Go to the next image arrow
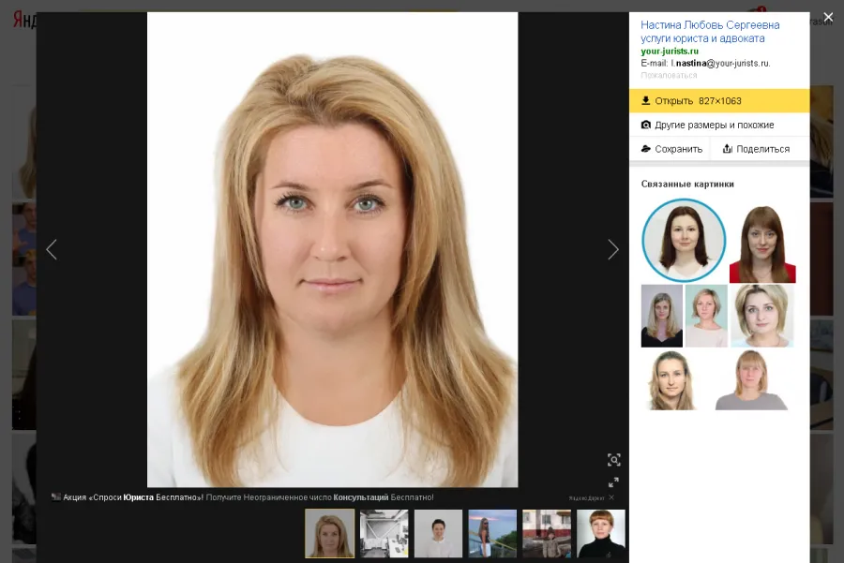Viewport: 844px width, 563px height. (x=613, y=249)
